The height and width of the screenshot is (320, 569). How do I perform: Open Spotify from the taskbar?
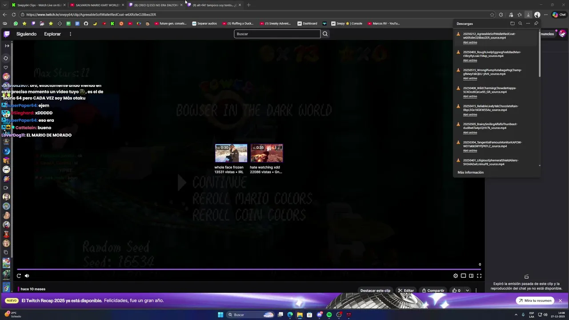[x=329, y=315]
